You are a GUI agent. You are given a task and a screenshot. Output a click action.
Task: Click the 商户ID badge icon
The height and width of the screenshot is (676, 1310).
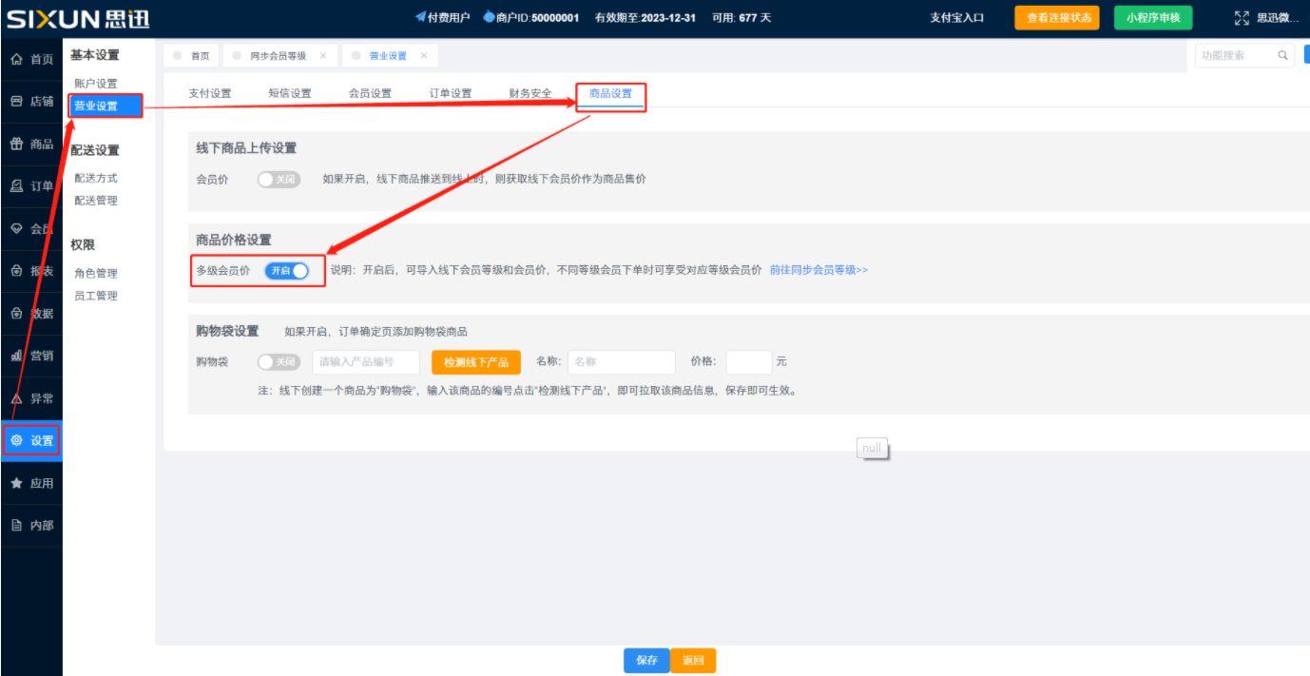point(490,17)
